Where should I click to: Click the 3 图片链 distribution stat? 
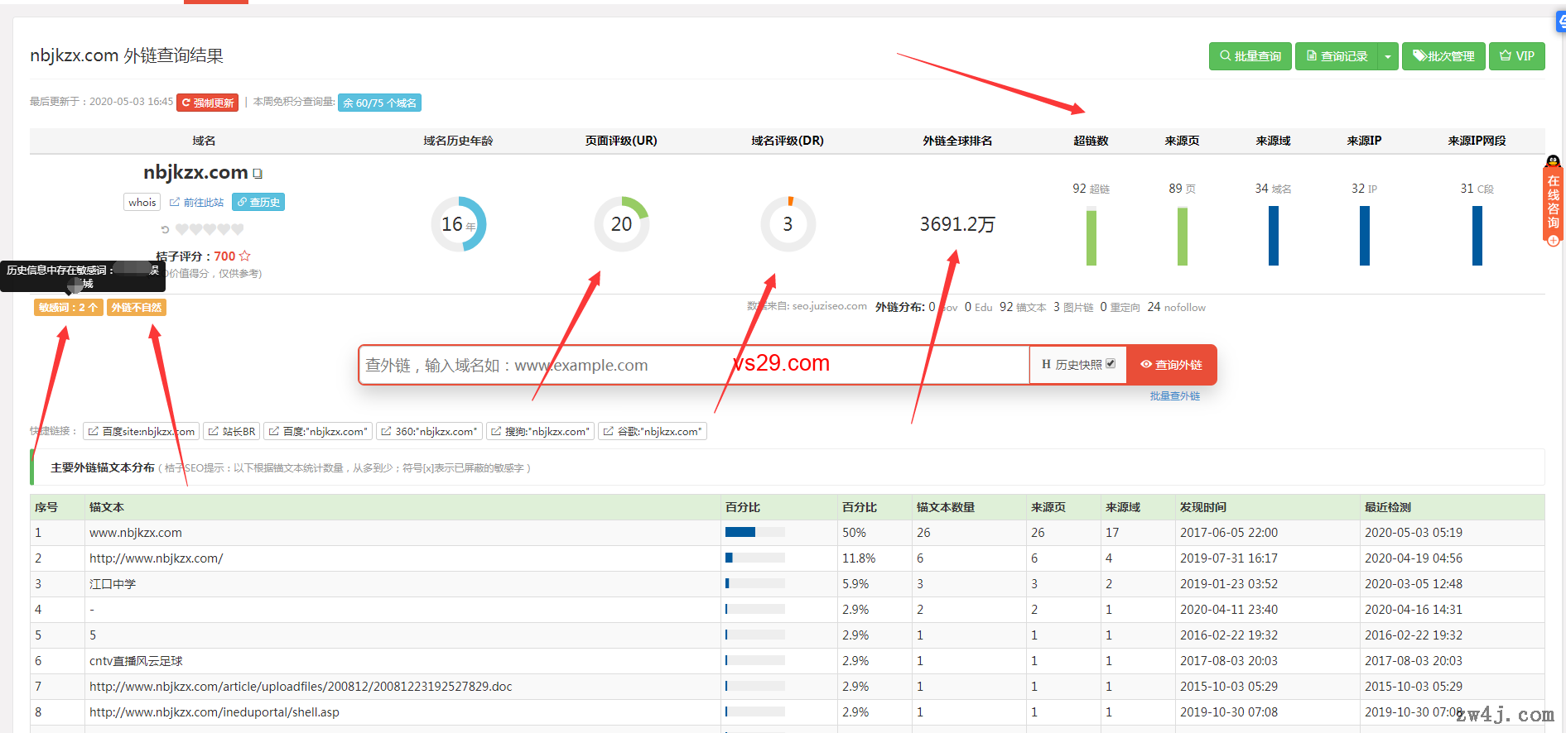1073,307
